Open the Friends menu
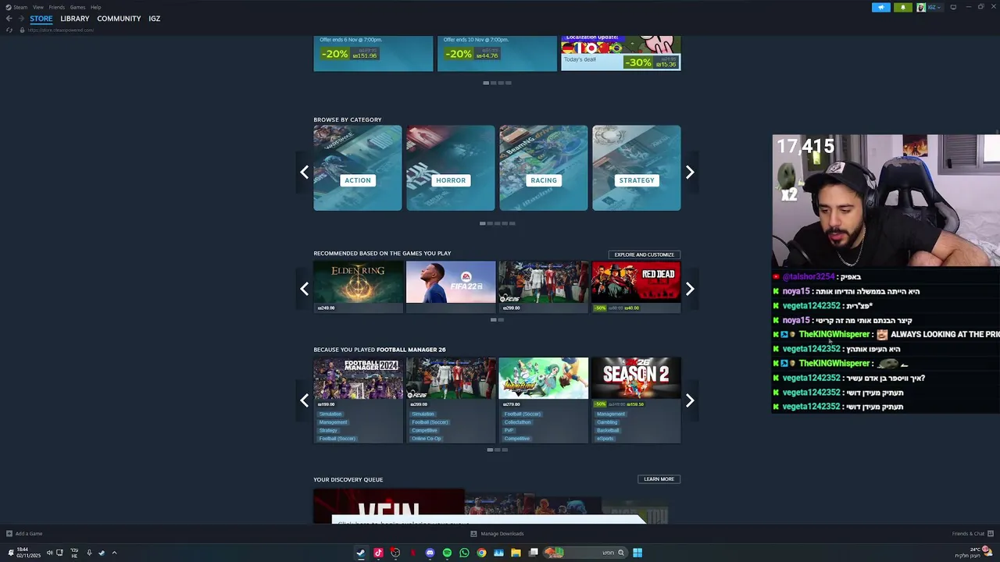The image size is (1000, 562). tap(57, 7)
